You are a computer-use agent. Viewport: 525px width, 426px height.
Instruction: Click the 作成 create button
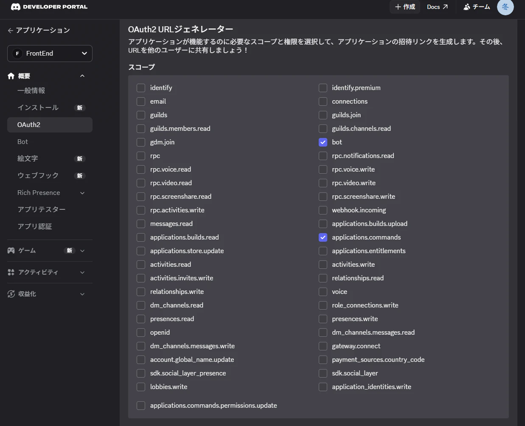(405, 7)
